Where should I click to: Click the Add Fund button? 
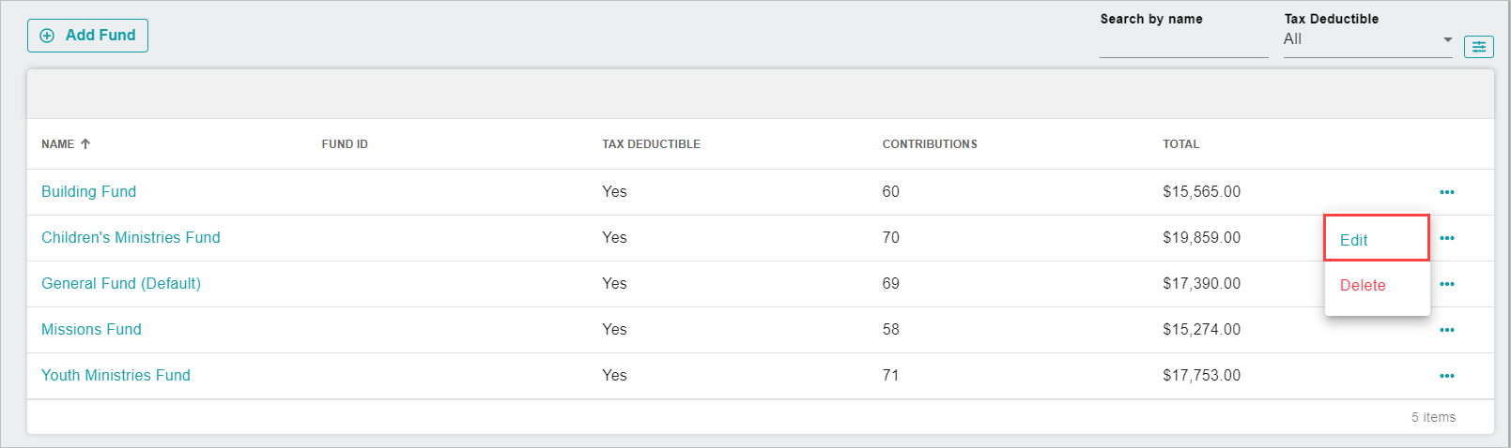(87, 36)
